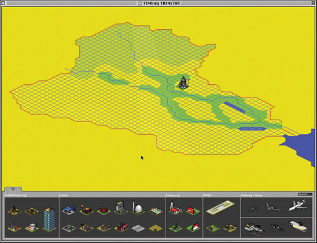Select the statue on green plaza
Viewport: 317px width, 243px height.
point(176,228)
